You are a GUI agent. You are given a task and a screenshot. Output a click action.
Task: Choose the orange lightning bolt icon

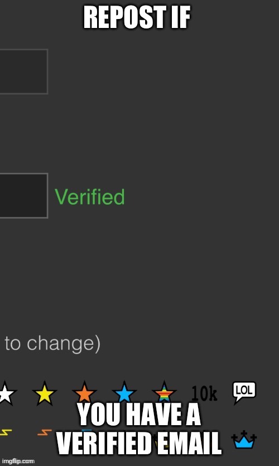pyautogui.click(x=45, y=432)
